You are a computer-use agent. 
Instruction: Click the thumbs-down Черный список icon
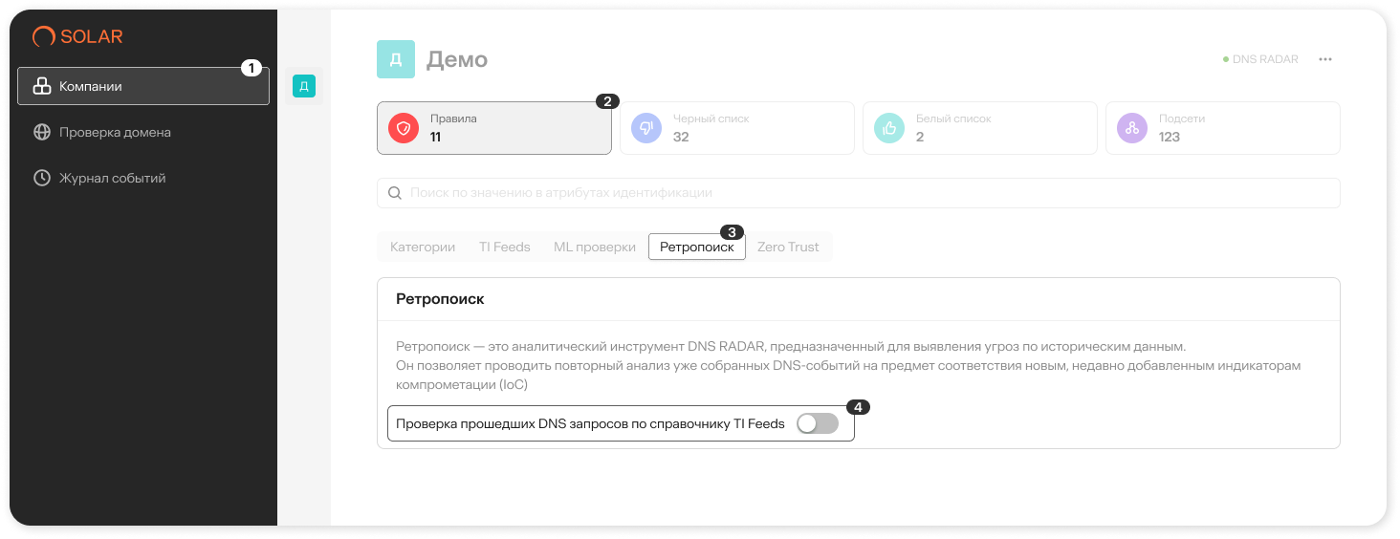pyautogui.click(x=646, y=128)
